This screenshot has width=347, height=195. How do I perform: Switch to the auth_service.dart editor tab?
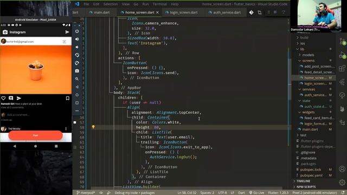[x=227, y=12]
